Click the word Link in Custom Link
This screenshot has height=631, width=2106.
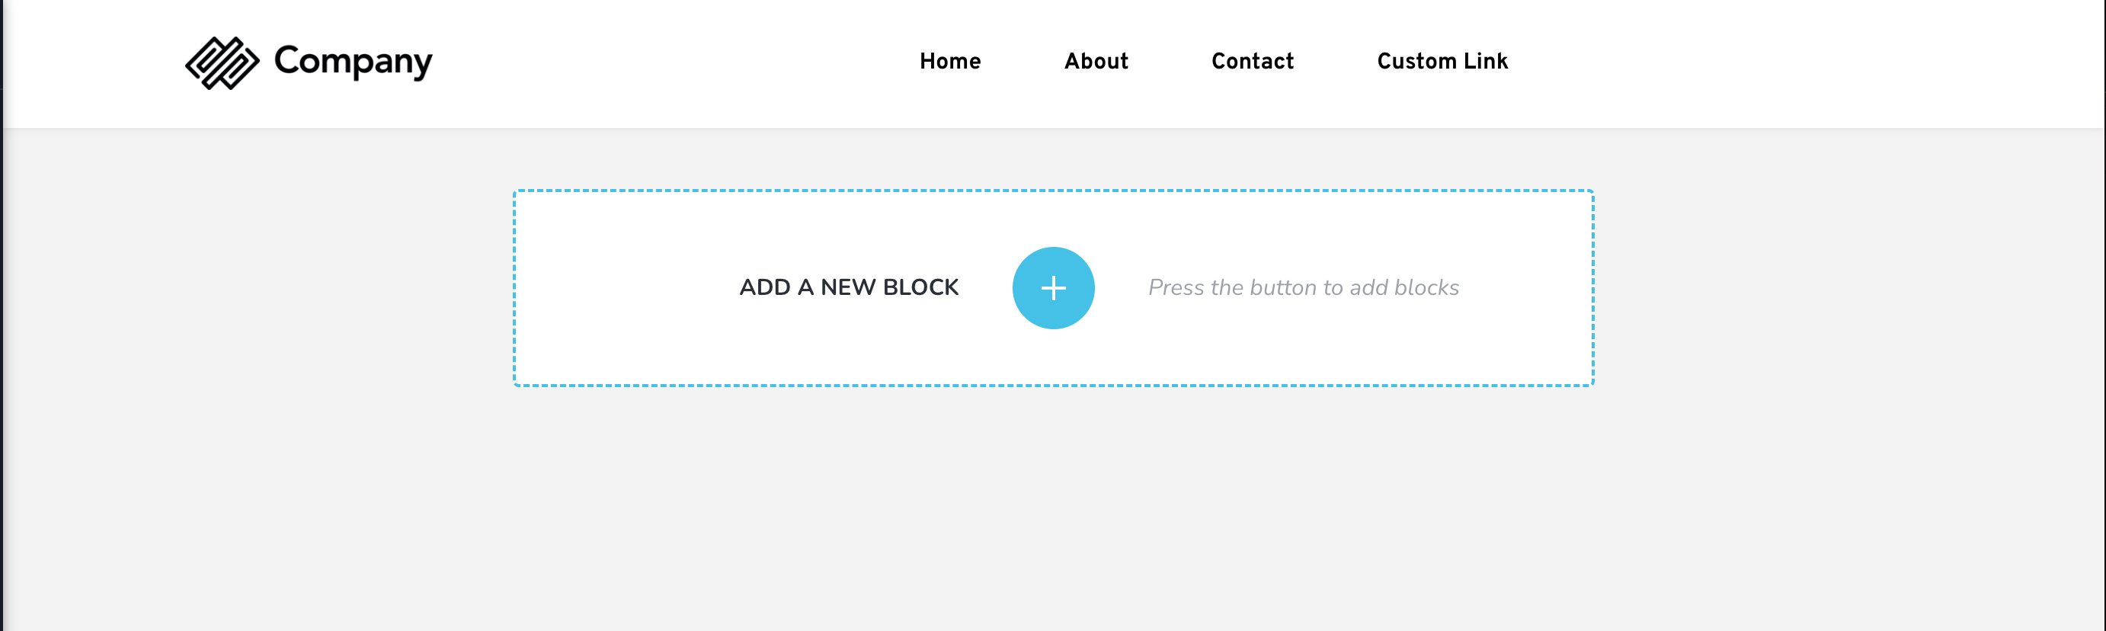click(x=1486, y=61)
